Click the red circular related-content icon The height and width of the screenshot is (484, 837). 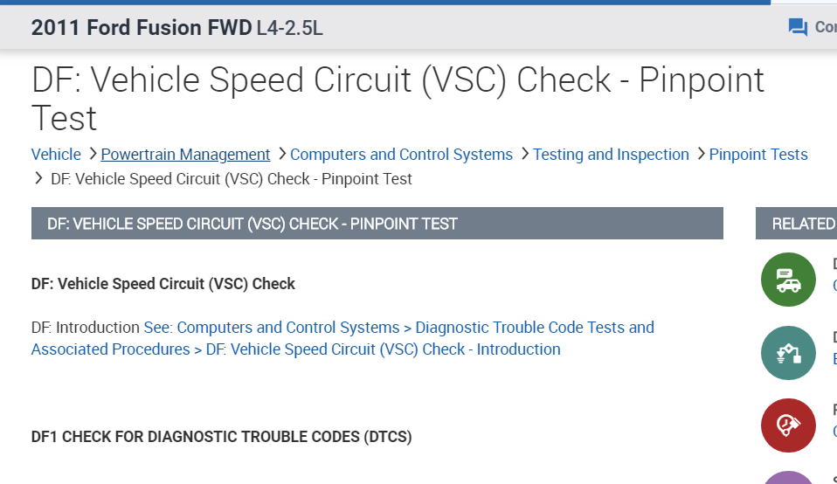coord(788,425)
